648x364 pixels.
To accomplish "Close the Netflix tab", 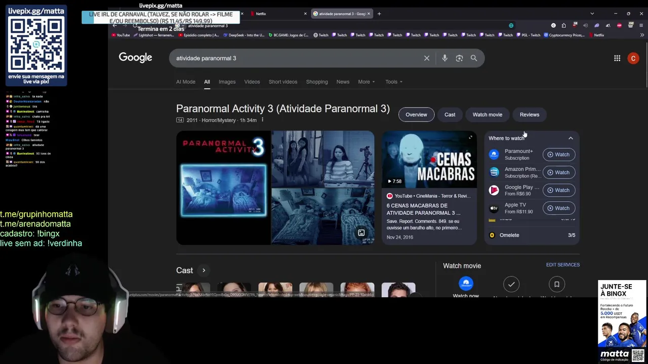I will point(305,14).
